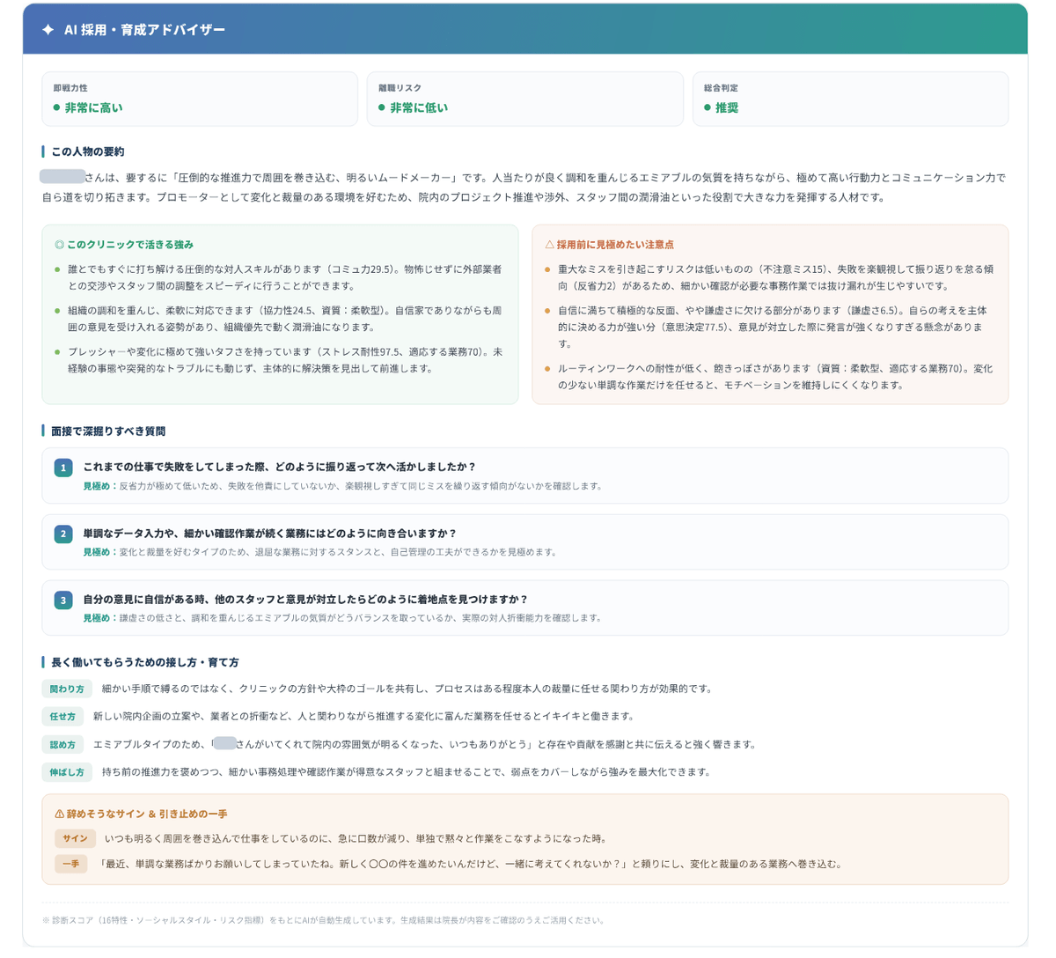Click the number 3 question badge
Image resolution: width=1056 pixels, height=958 pixels.
[x=63, y=600]
